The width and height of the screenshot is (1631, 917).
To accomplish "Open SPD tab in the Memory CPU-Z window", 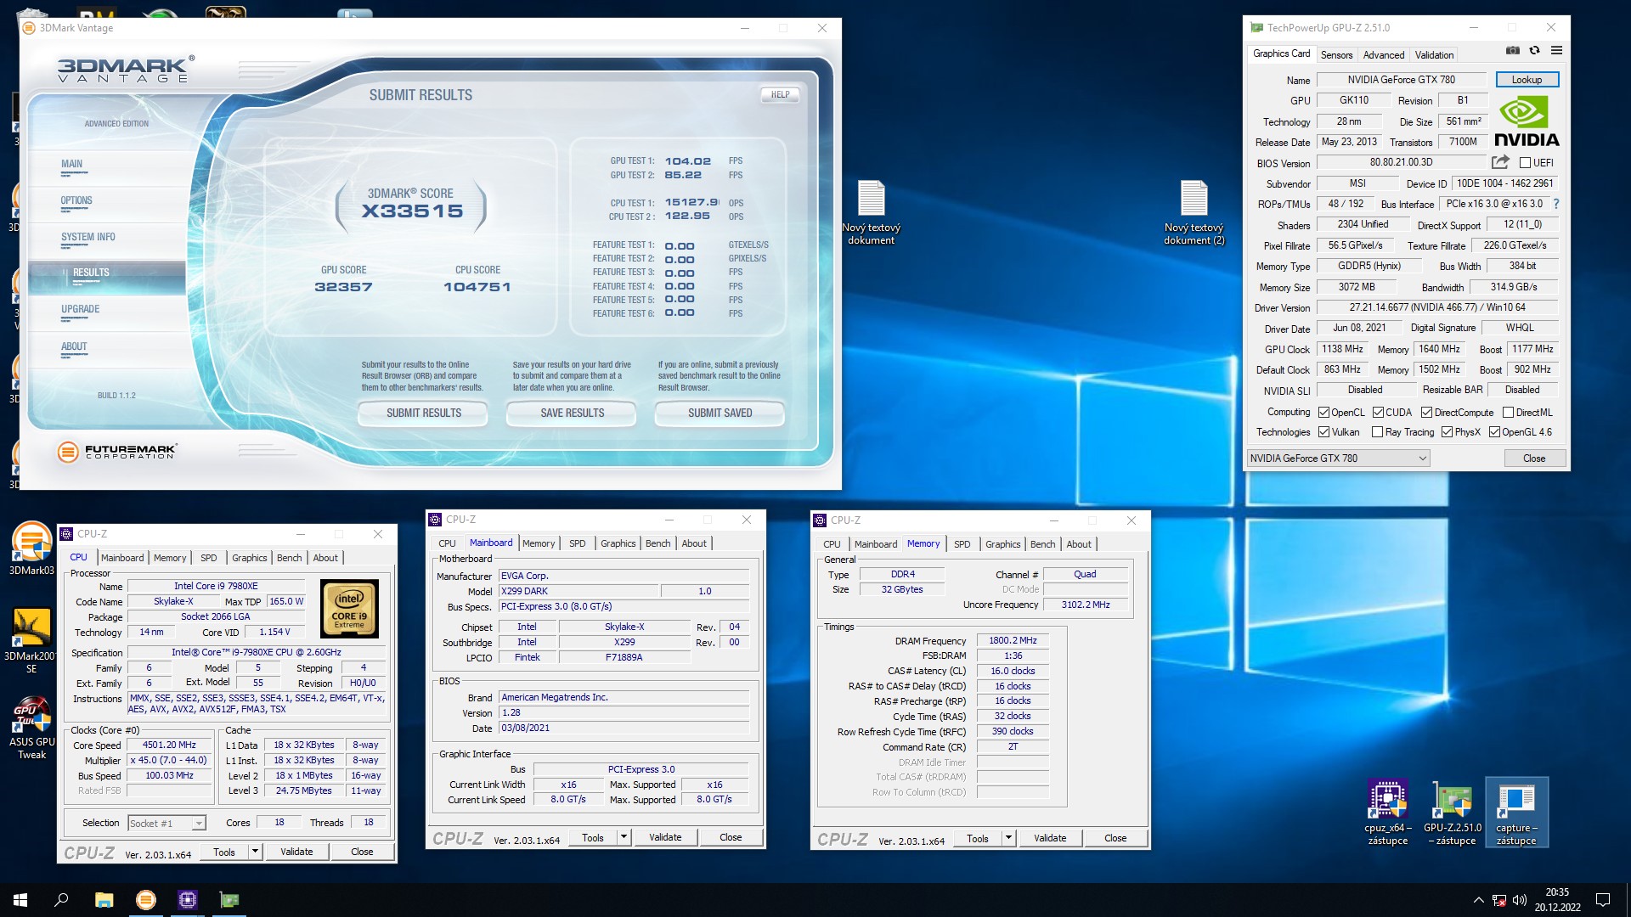I will (x=962, y=544).
